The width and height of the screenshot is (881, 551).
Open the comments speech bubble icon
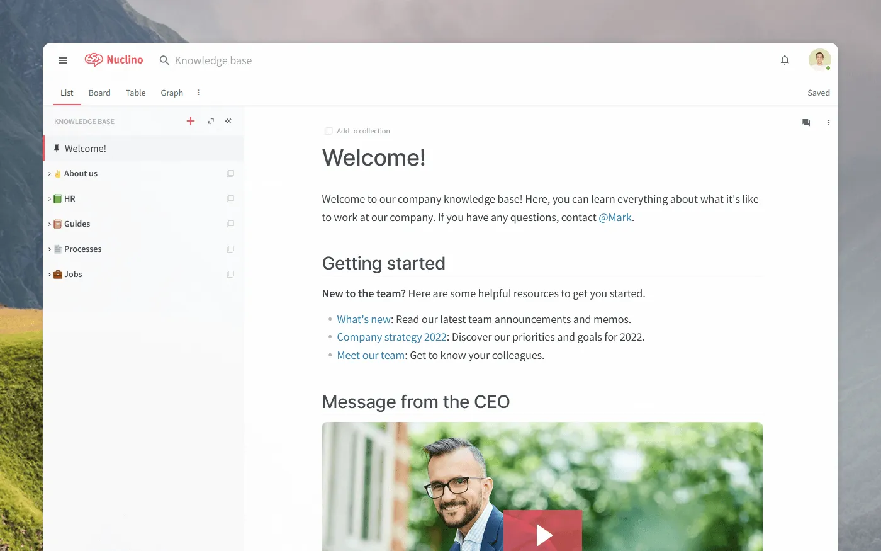[x=806, y=123]
